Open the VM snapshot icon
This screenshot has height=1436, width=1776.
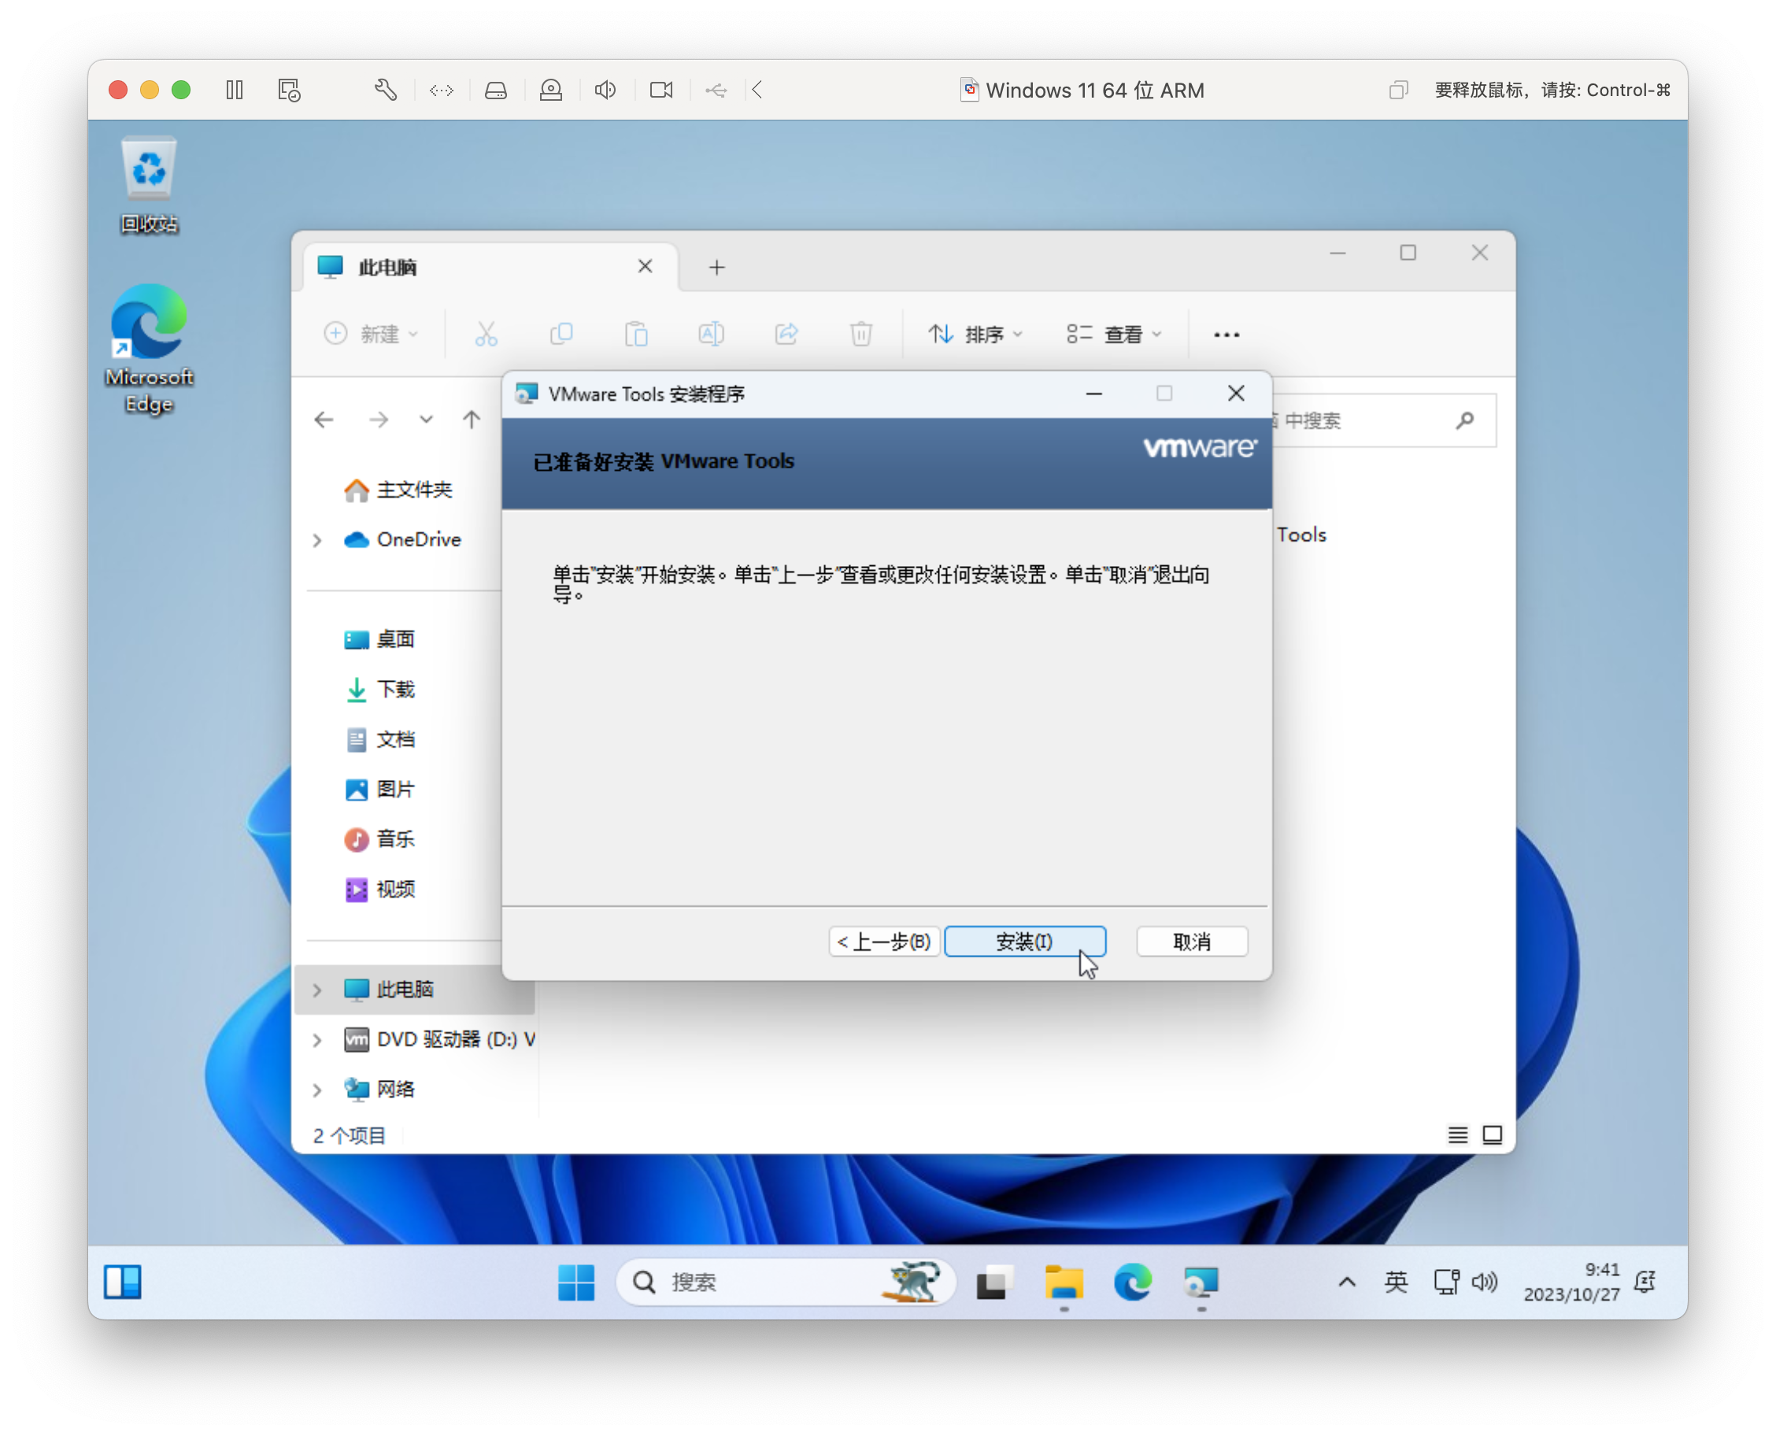pos(289,89)
